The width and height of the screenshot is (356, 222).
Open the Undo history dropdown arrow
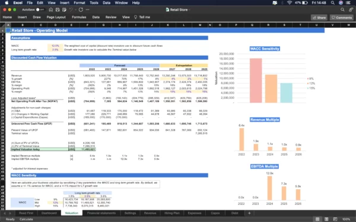pyautogui.click(x=75, y=9)
